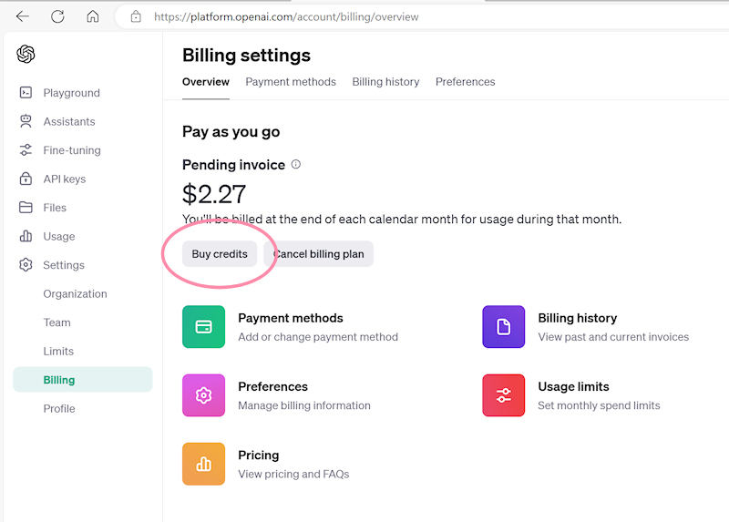
Task: Click the Cancel billing plan button
Action: pos(319,254)
